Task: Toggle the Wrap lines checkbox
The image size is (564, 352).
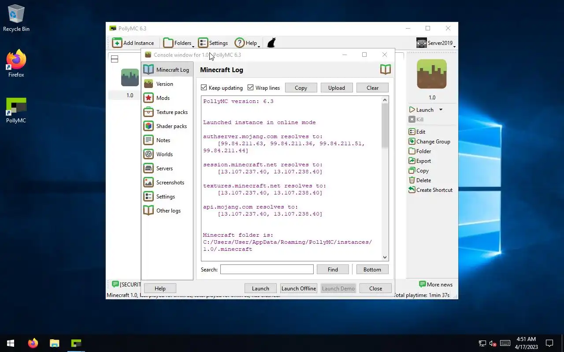Action: point(250,88)
